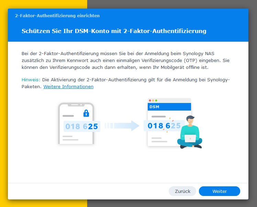Screen dimensions: 257x207
Task: Click the padlock icon on phone illustration
Action: [86, 113]
